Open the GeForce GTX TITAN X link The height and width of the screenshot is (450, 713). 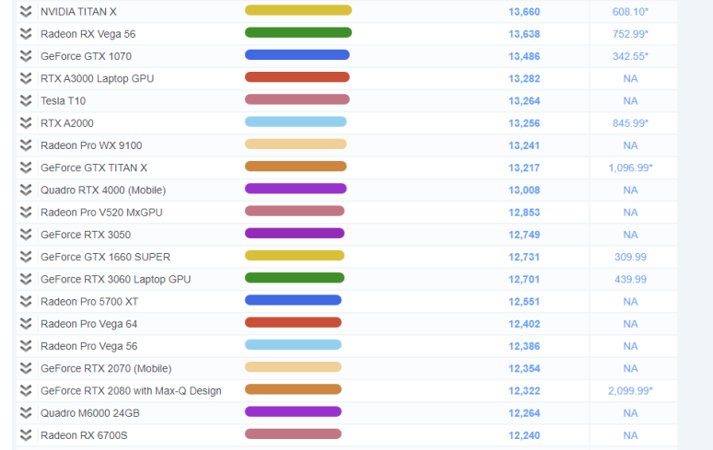(x=94, y=167)
